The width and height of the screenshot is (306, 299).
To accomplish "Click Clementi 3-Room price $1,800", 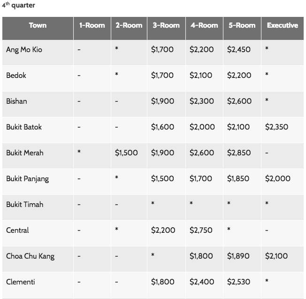I will (x=163, y=282).
